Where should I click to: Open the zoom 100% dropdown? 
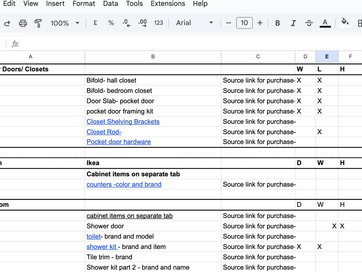(65, 23)
